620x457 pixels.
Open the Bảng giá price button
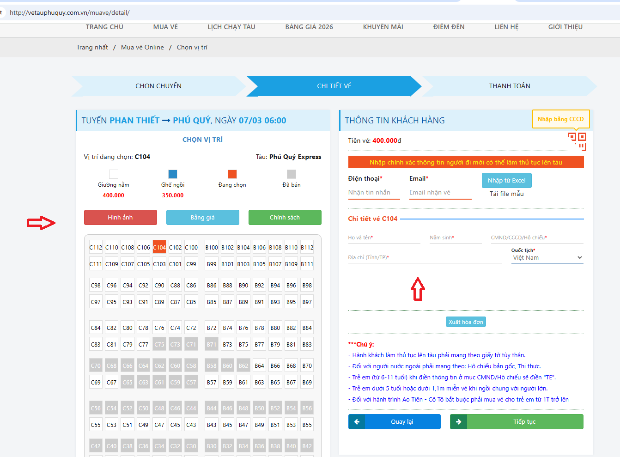point(203,217)
